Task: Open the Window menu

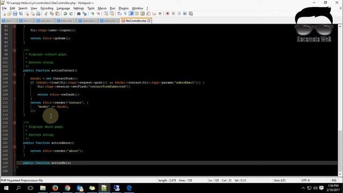Action: tap(137, 9)
